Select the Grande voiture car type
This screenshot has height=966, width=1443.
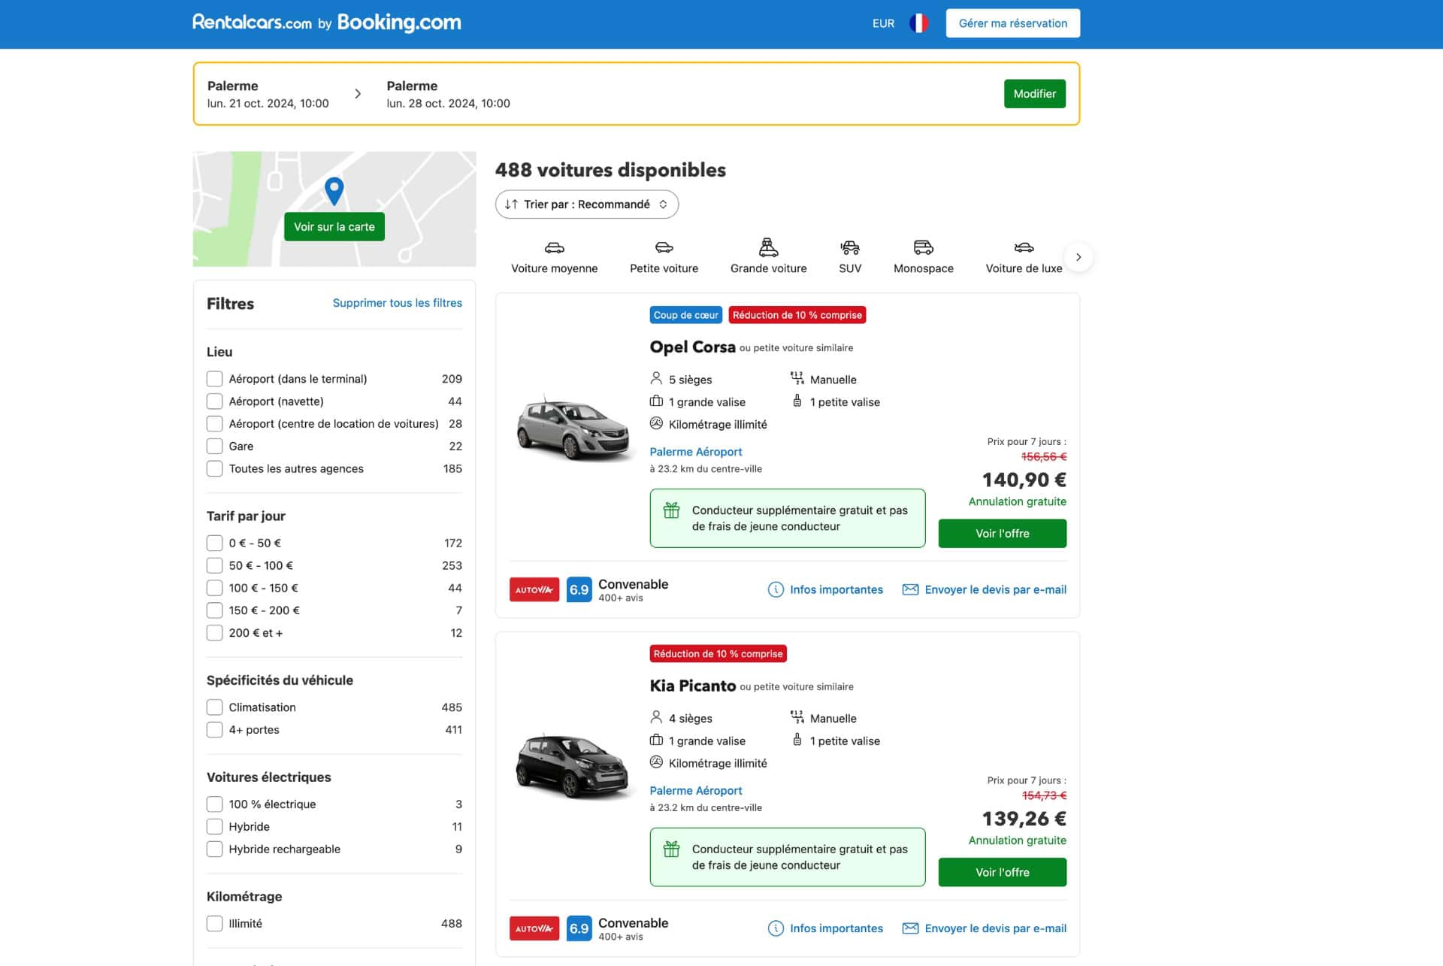(768, 257)
